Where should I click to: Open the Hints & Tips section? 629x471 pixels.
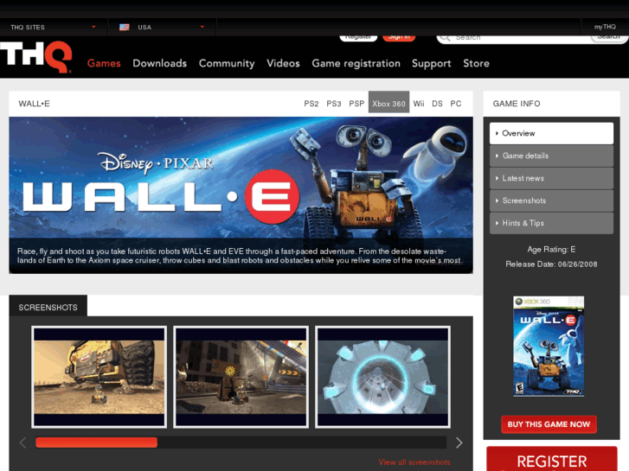[x=552, y=223]
